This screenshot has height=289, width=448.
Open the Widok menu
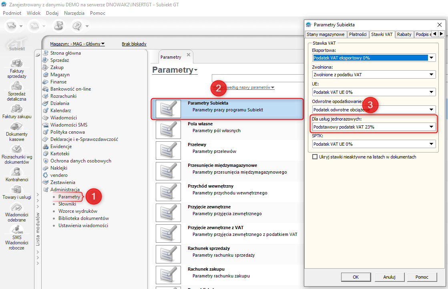[x=34, y=13]
